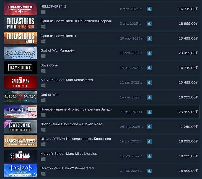
Task: Click the thumbs-up icon on UNCHARTED collection row
Action: (149, 141)
